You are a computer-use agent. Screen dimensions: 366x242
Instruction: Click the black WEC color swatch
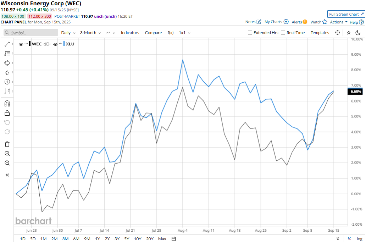[30, 44]
